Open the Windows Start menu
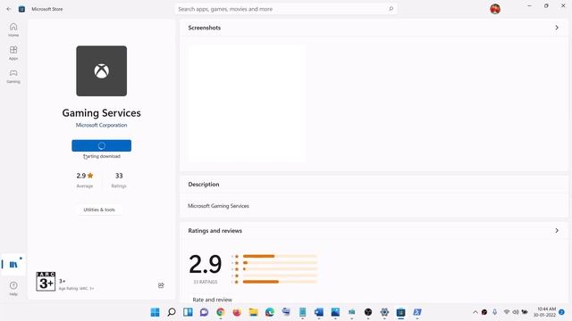 pos(155,312)
